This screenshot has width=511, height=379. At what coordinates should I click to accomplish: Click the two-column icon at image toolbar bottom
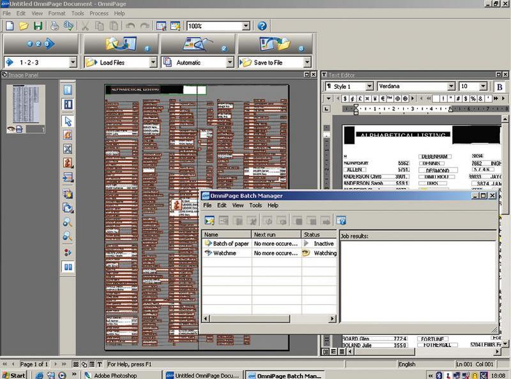68,267
